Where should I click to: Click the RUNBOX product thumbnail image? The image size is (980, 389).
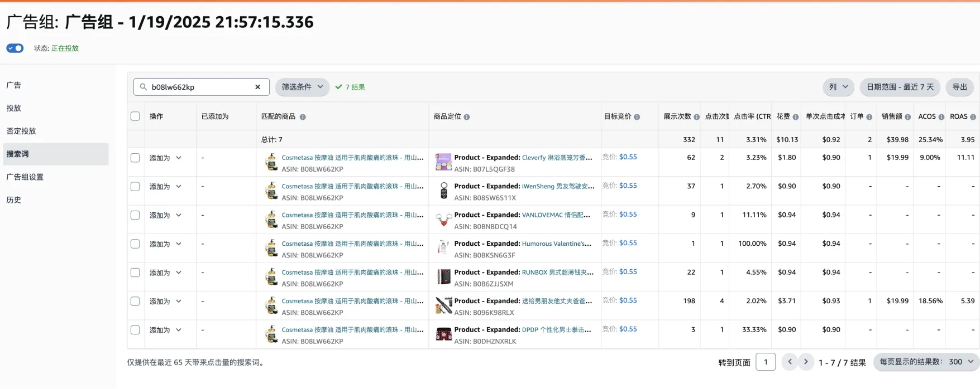(x=443, y=277)
